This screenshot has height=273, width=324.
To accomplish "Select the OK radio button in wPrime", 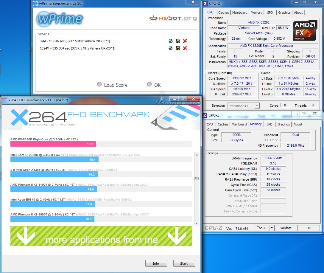I will point(149,85).
